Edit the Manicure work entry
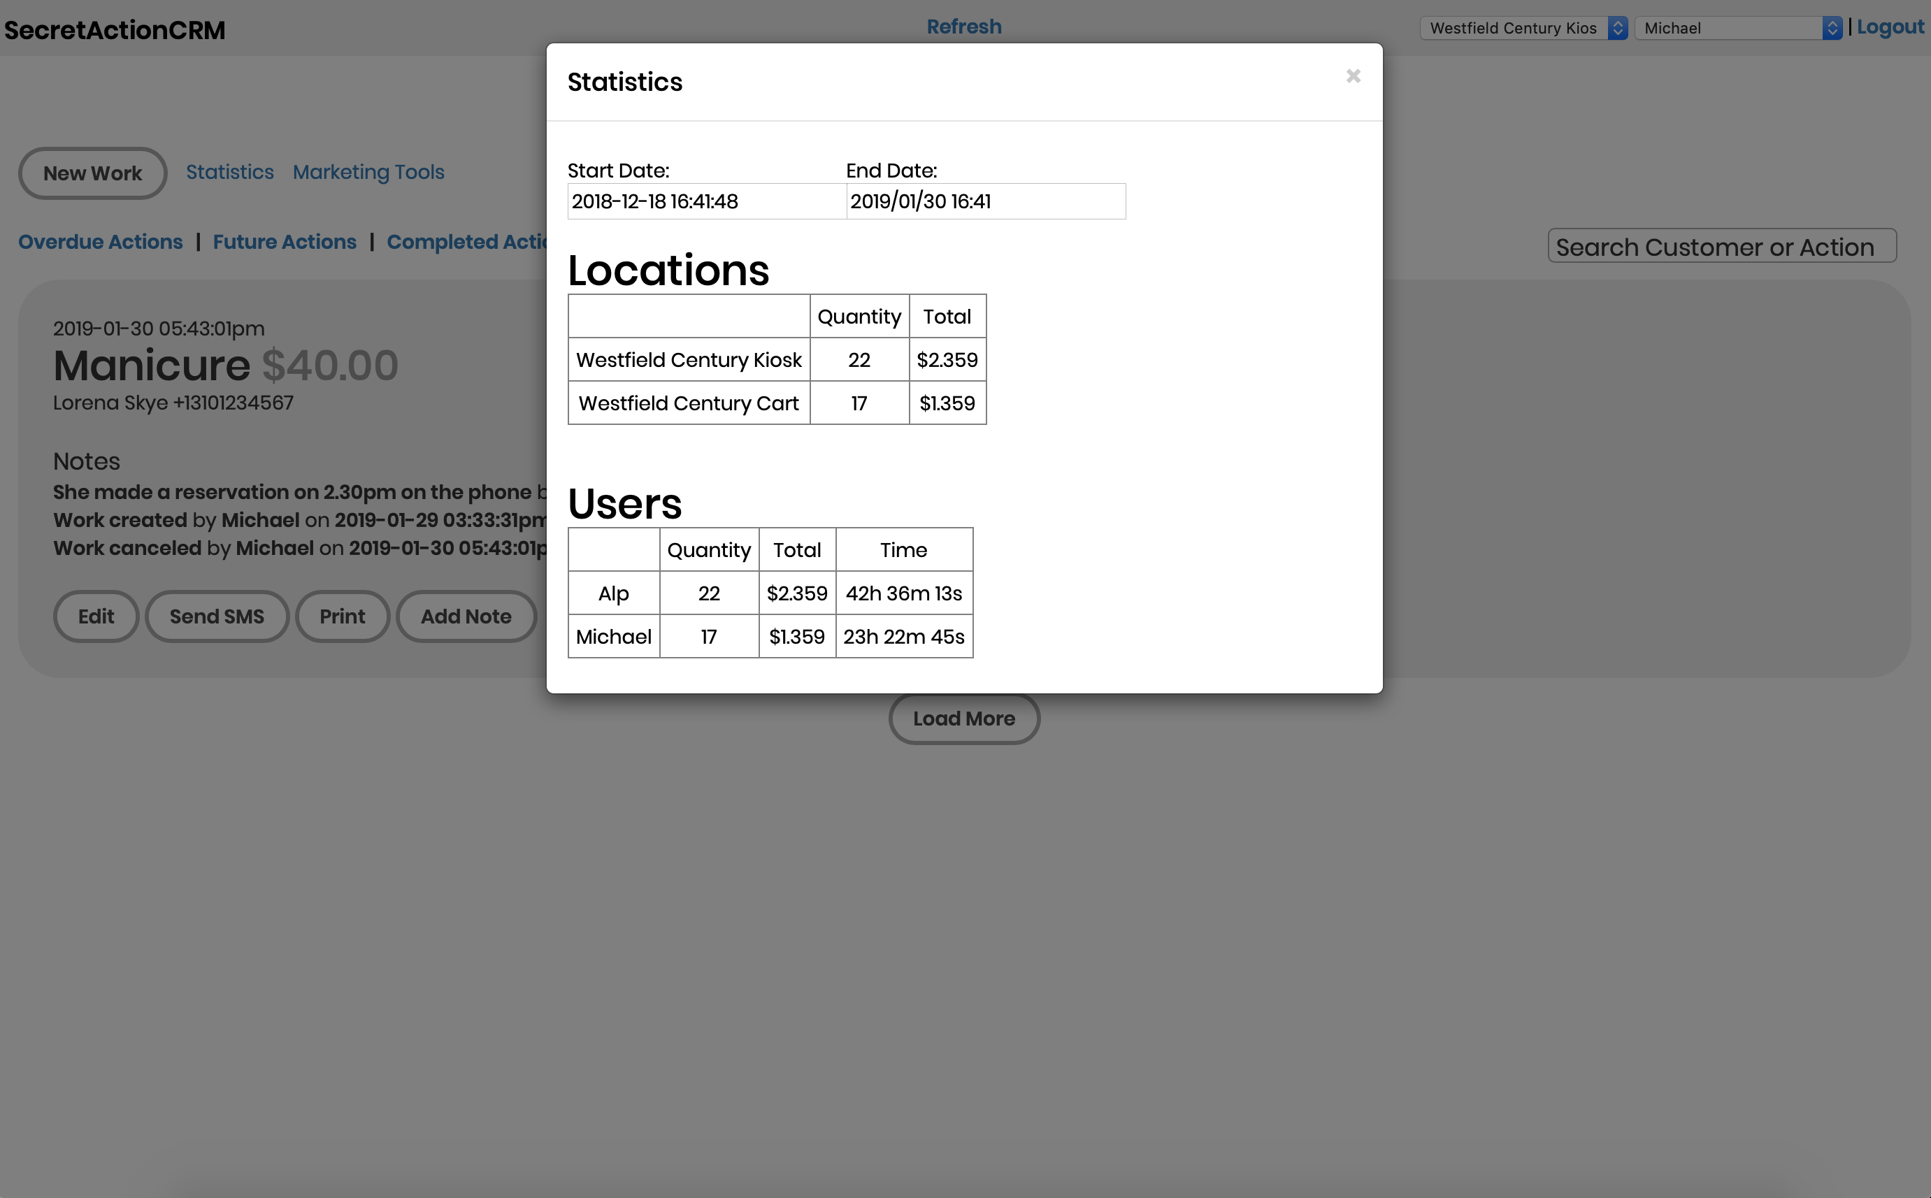1931x1198 pixels. (96, 616)
